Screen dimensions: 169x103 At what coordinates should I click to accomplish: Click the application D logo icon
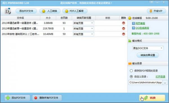[x=8, y=11]
